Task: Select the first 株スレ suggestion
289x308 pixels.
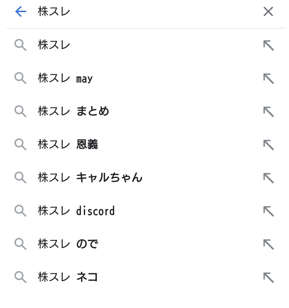Action: pos(54,45)
